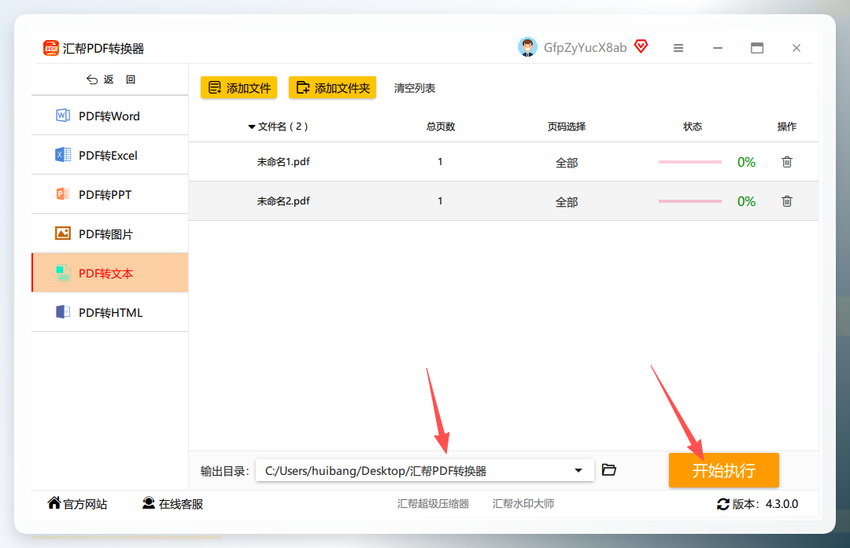Click the username GfpZyYucX8ab
The width and height of the screenshot is (850, 548).
[585, 48]
